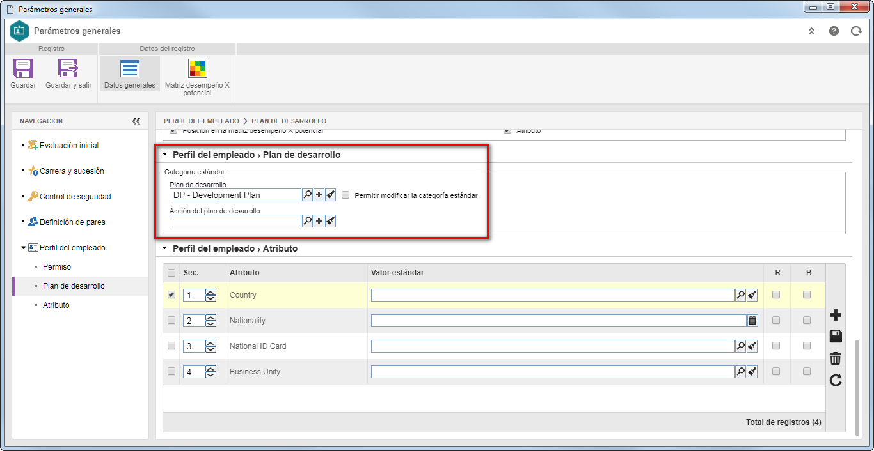This screenshot has height=451, width=874.
Task: Clear the Plan de desarrollo field
Action: (330, 195)
